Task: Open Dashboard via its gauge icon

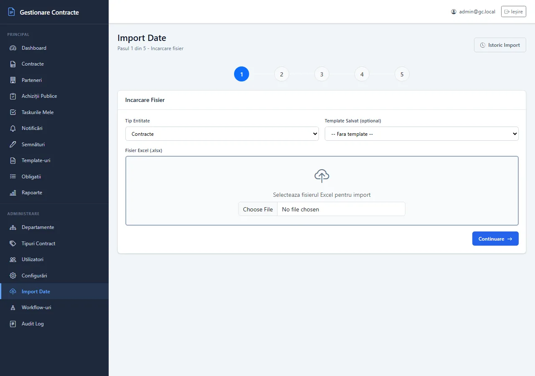Action: (x=13, y=48)
